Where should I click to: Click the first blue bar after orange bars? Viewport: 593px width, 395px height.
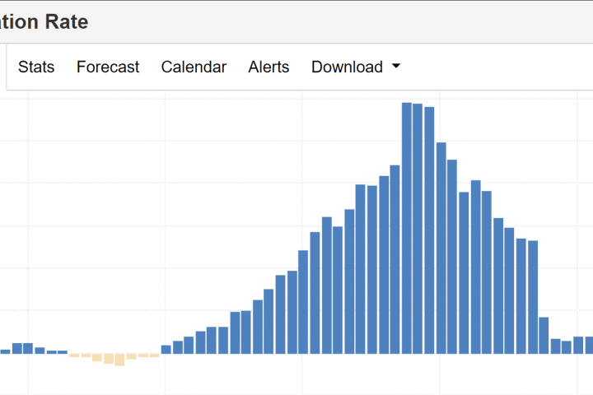click(166, 350)
